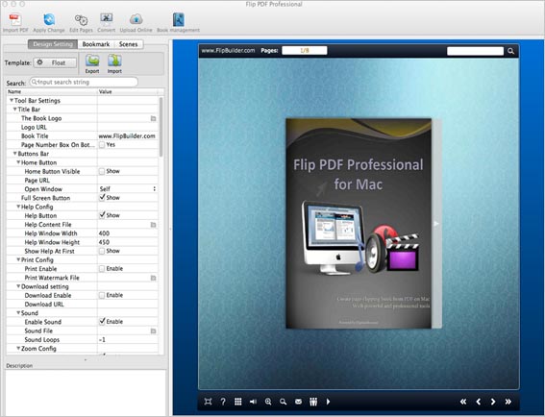Image resolution: width=545 pixels, height=417 pixels.
Task: Select the Logo URL row
Action: click(83, 127)
